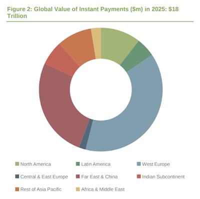Click the thin dark blue Central & East Europe slice

(86, 134)
